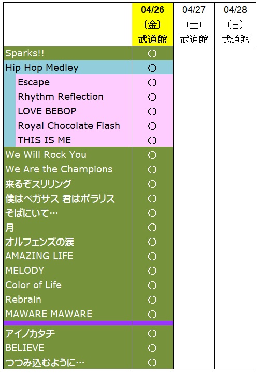Click the We Are the Champions cell
The width and height of the screenshot is (259, 373).
coord(68,169)
